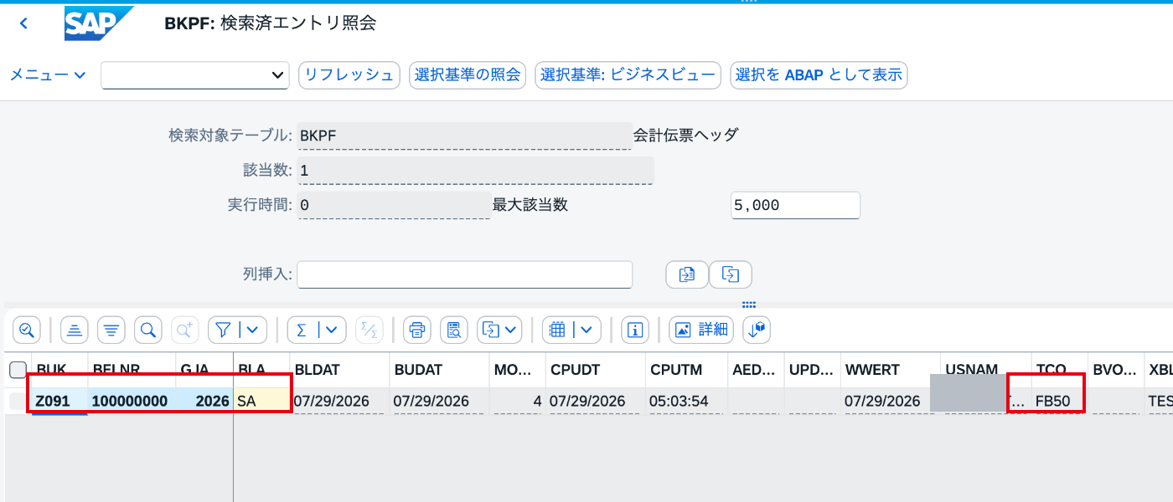The width and height of the screenshot is (1173, 502).
Task: Go back using the back arrow
Action: tap(23, 23)
